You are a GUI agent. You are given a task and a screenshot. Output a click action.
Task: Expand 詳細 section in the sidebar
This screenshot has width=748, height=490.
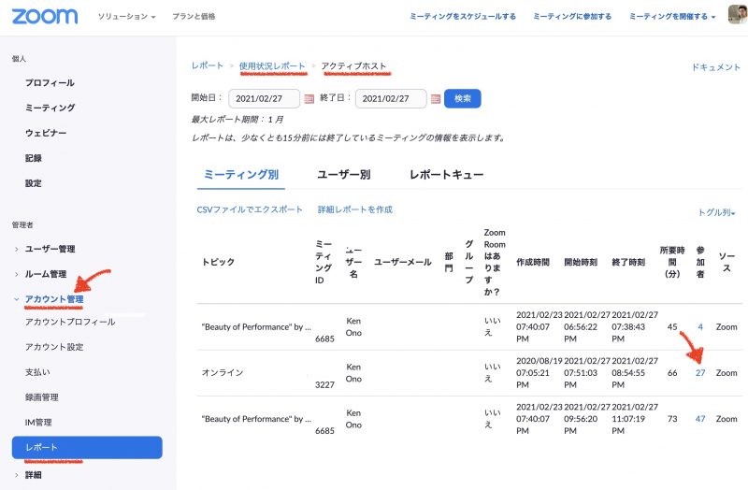34,475
